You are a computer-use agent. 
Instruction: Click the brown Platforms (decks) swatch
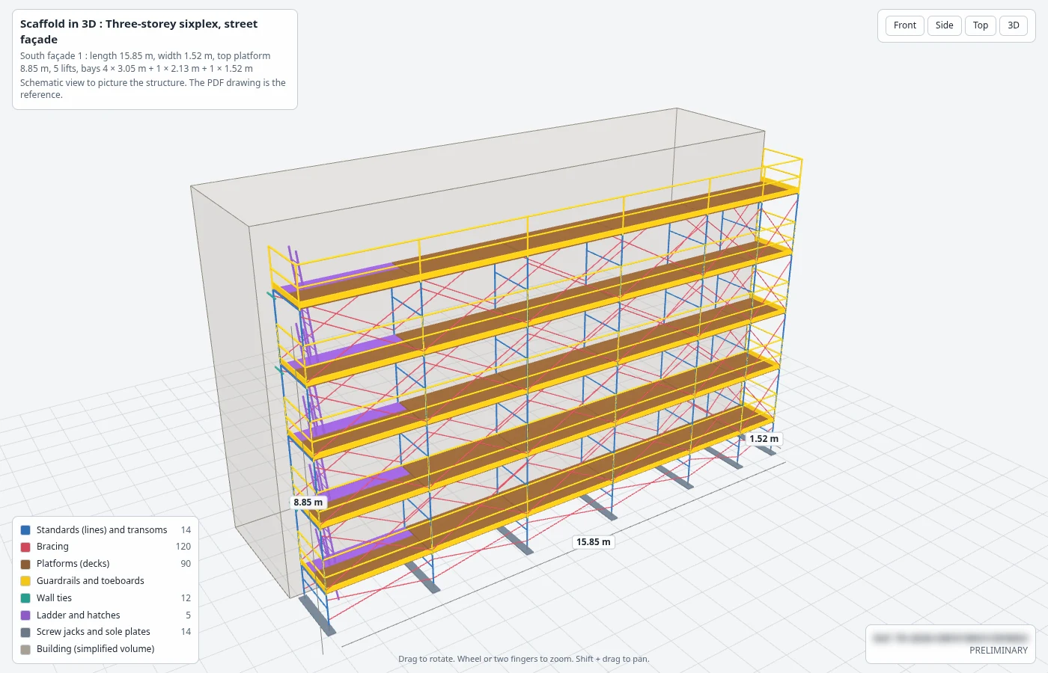tap(25, 564)
